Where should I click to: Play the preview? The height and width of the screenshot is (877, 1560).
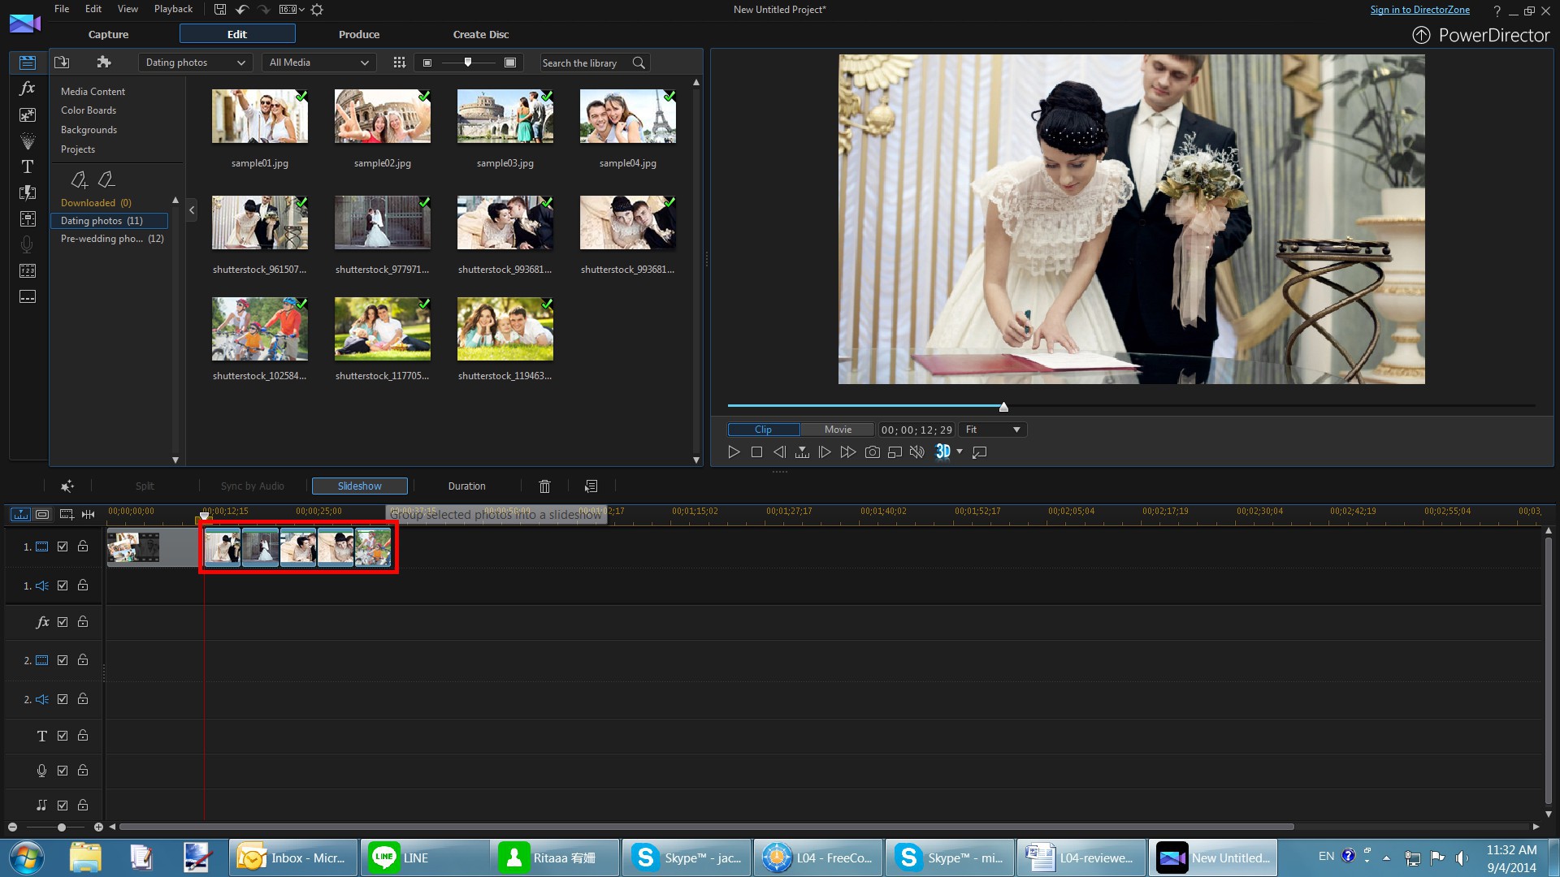pos(734,452)
